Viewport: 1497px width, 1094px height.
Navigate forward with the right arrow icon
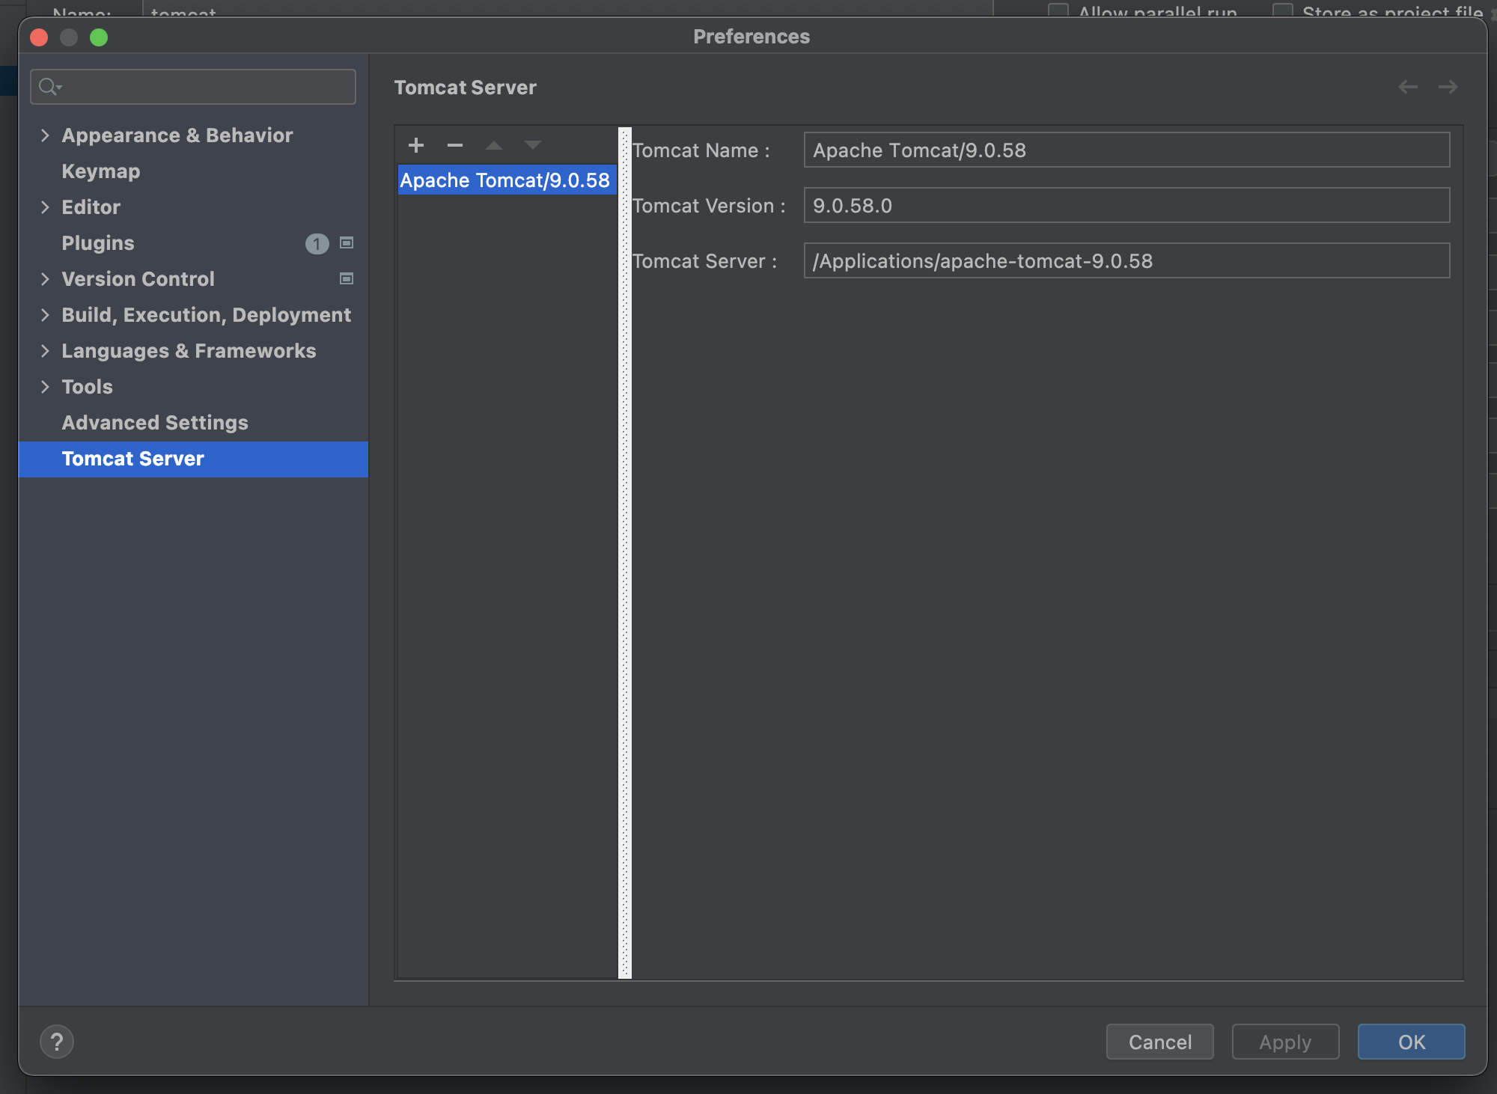1449,87
